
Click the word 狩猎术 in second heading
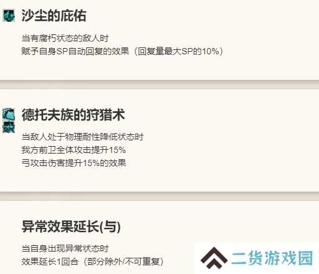pyautogui.click(x=105, y=115)
